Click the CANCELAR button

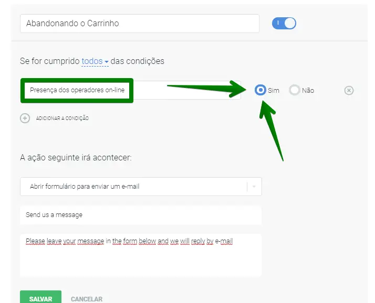[87, 299]
